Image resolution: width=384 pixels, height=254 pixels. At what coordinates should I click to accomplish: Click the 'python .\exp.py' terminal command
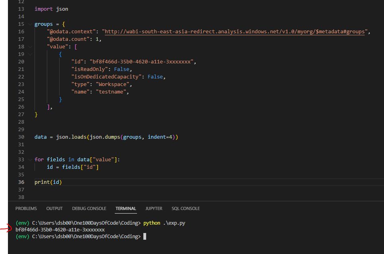tap(164, 223)
